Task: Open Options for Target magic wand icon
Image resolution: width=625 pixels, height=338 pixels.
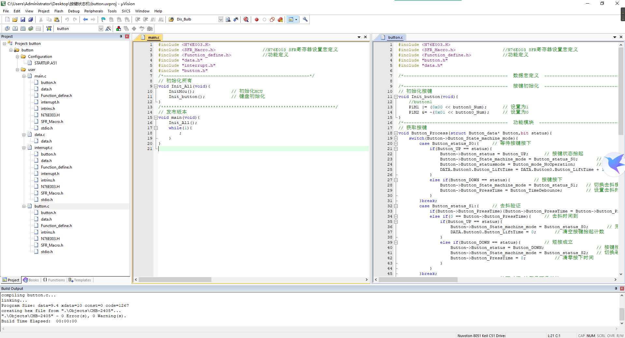Action: pos(108,29)
